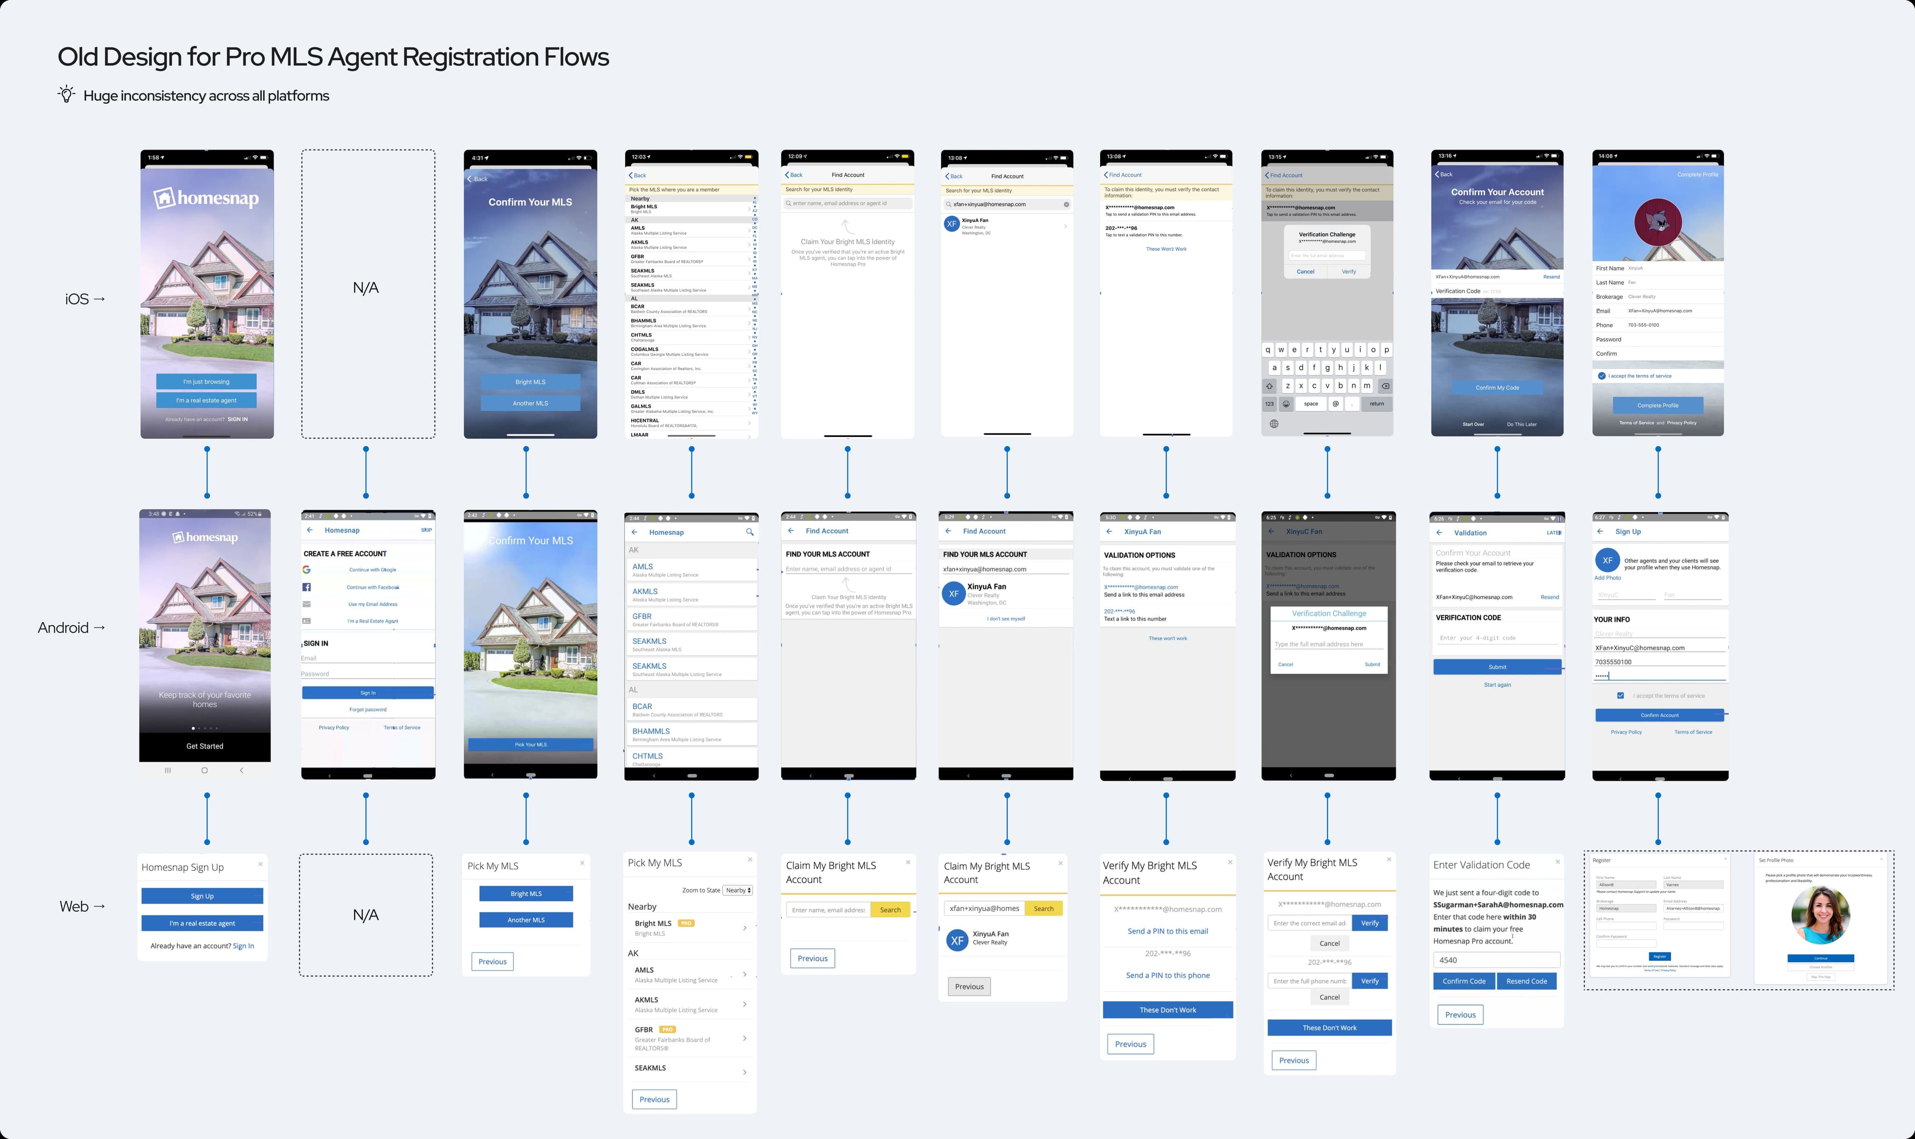Screen dimensions: 1915x1139
Task: Click the emoji key on iOS keyboard
Action: (x=1286, y=404)
